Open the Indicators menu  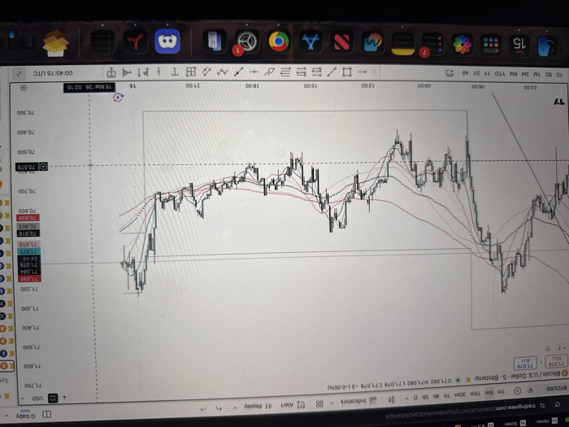[x=354, y=402]
